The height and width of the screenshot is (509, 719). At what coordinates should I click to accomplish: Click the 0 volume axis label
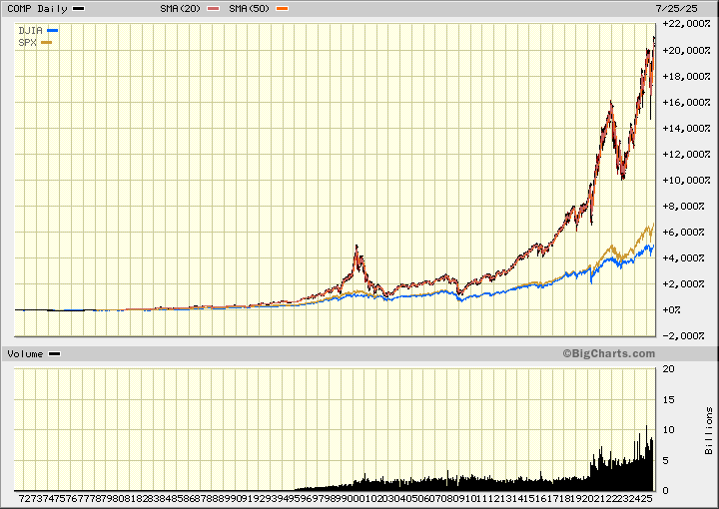pos(666,491)
